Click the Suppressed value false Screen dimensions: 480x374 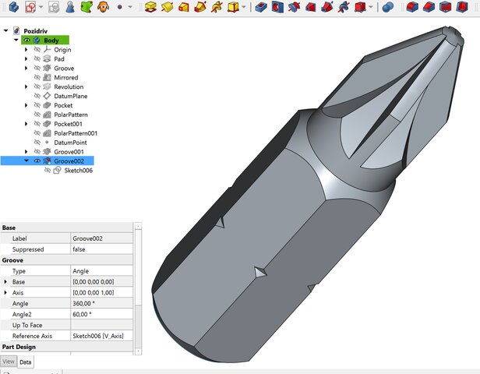(x=102, y=249)
